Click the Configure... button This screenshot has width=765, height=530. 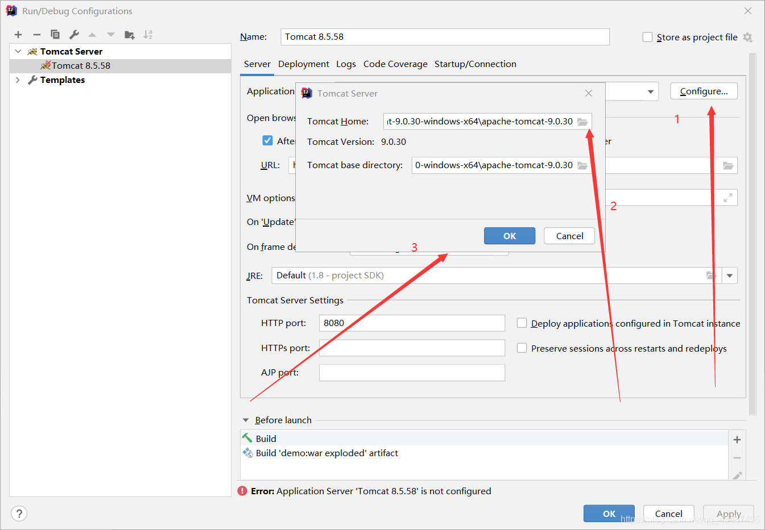[x=704, y=91]
